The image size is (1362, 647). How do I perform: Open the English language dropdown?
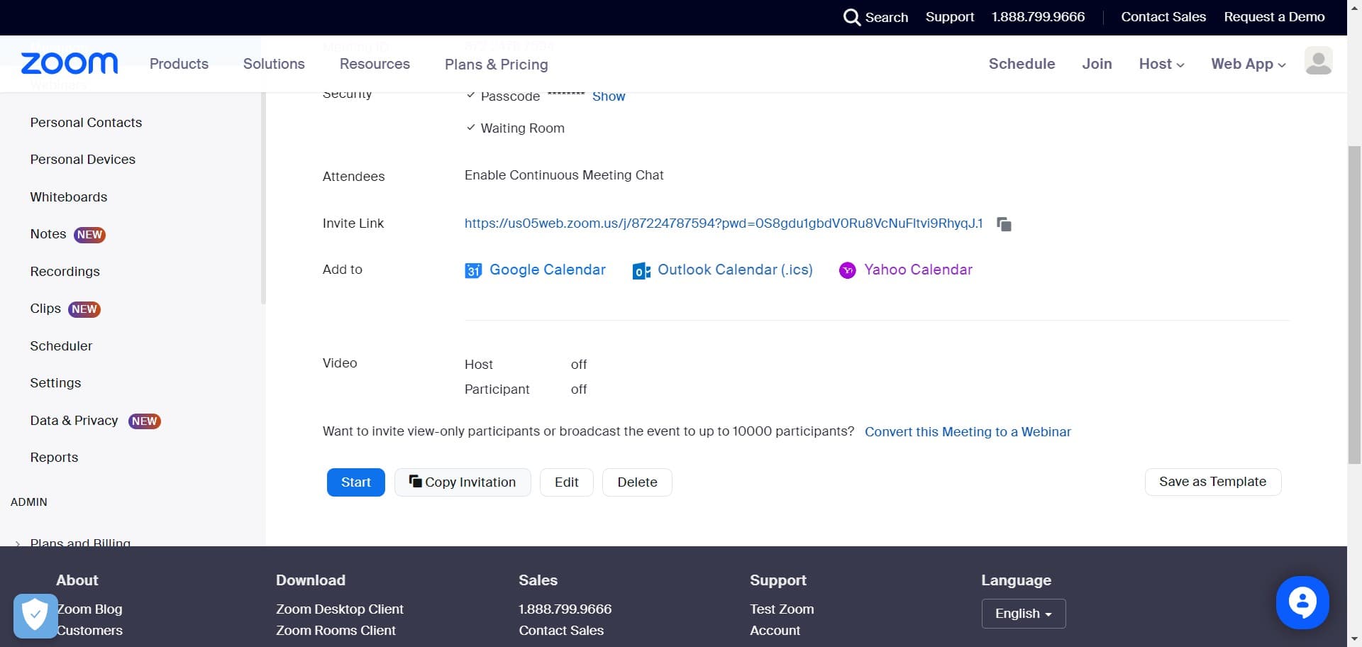(1023, 614)
